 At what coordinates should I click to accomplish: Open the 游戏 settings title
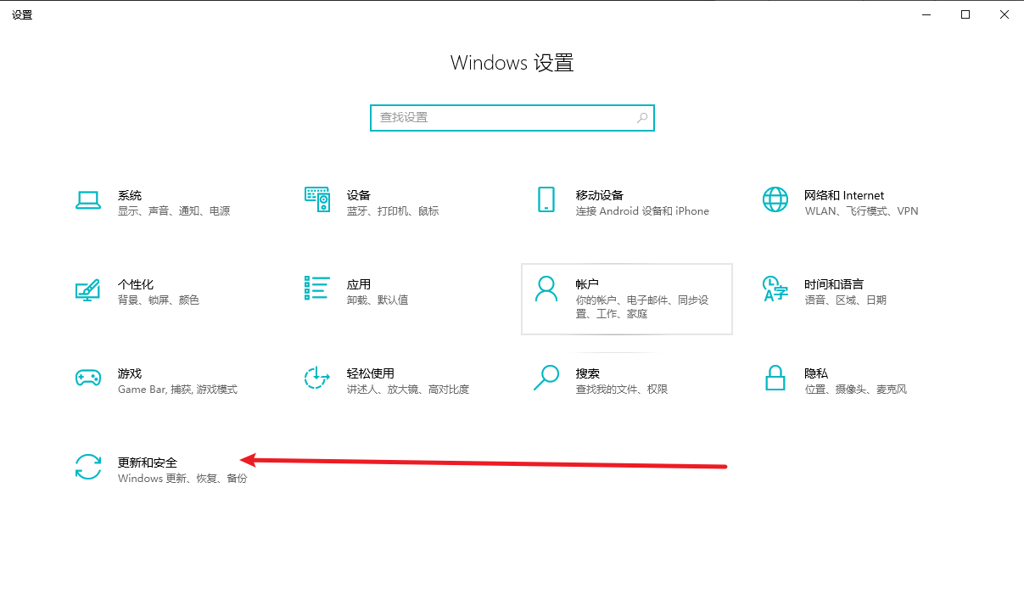coord(130,373)
